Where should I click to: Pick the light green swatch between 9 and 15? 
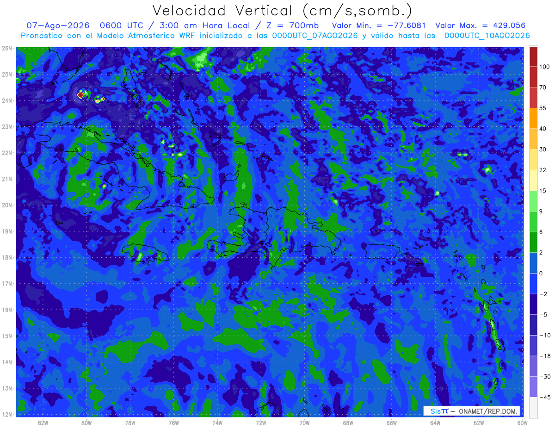click(x=533, y=201)
